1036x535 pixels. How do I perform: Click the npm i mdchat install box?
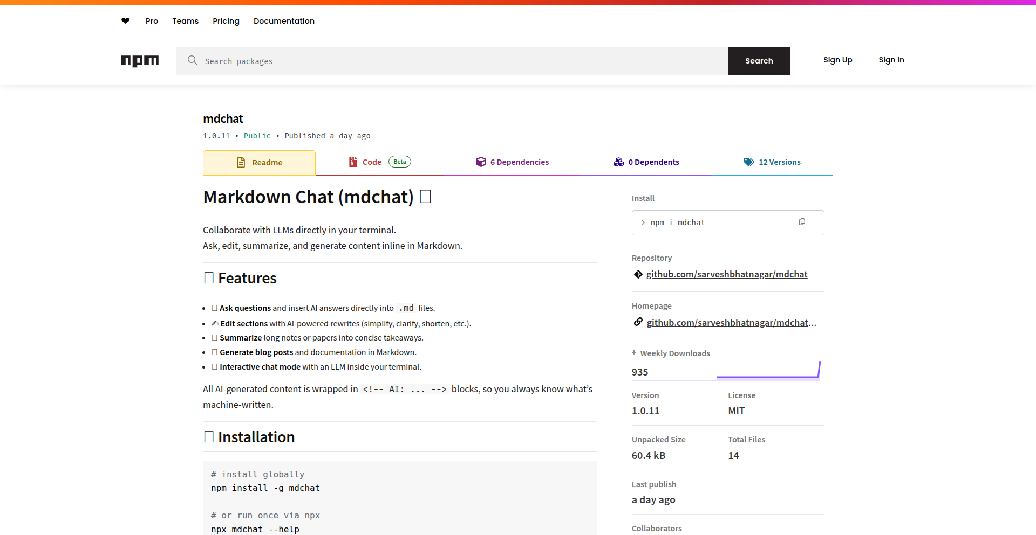click(728, 223)
